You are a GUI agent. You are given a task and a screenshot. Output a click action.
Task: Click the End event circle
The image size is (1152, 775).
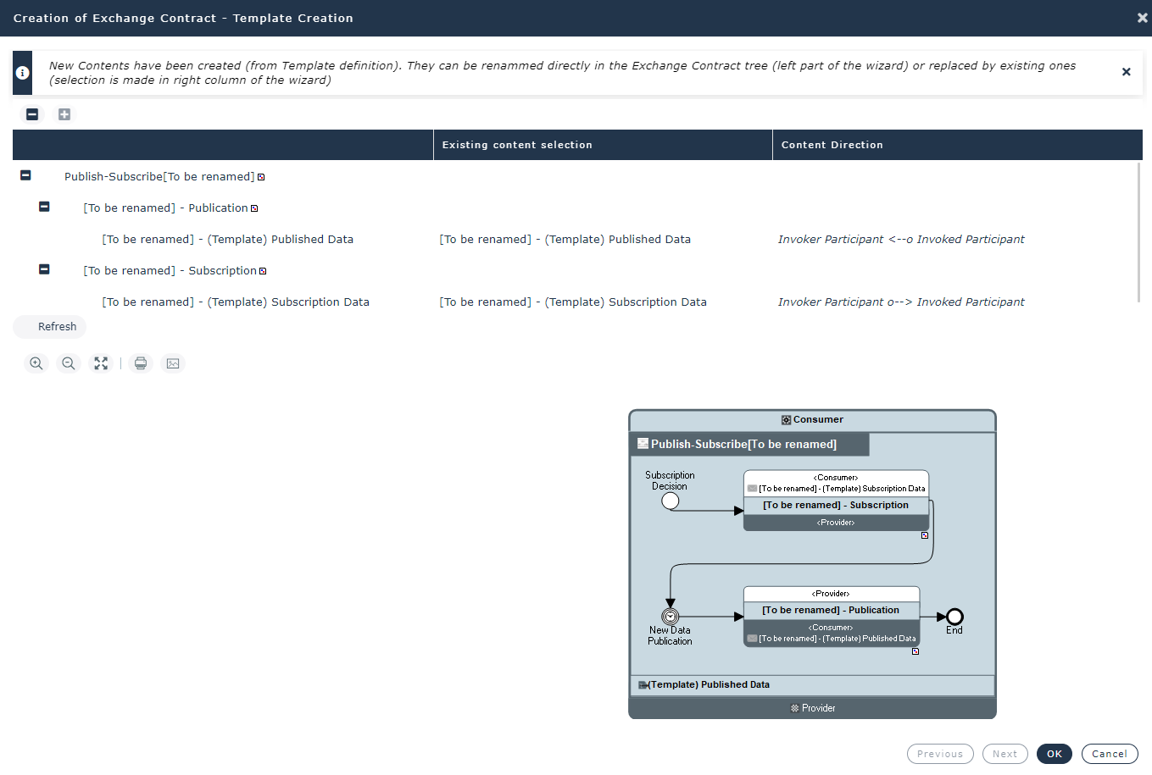[954, 617]
